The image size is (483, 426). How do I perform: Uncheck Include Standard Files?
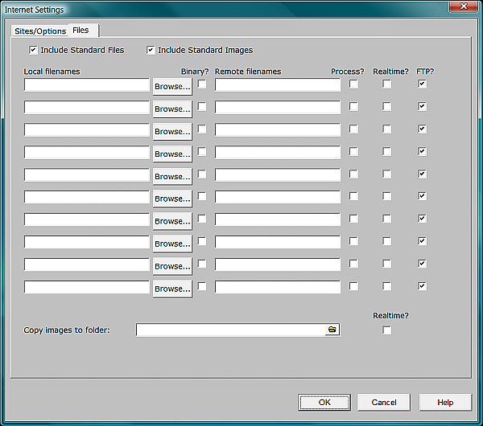tap(33, 50)
